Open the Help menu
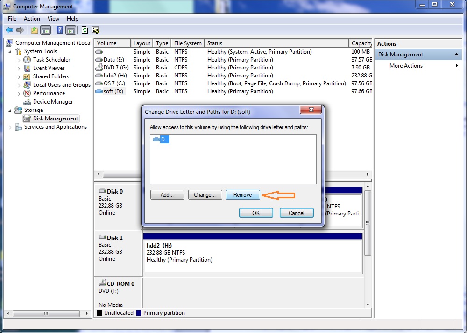The image size is (467, 333). (72, 19)
